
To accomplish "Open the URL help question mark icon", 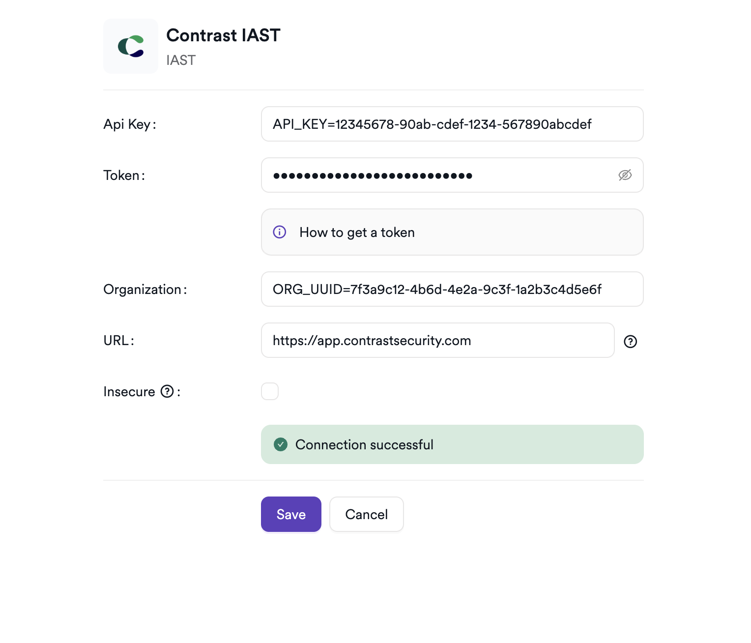I will coord(631,341).
